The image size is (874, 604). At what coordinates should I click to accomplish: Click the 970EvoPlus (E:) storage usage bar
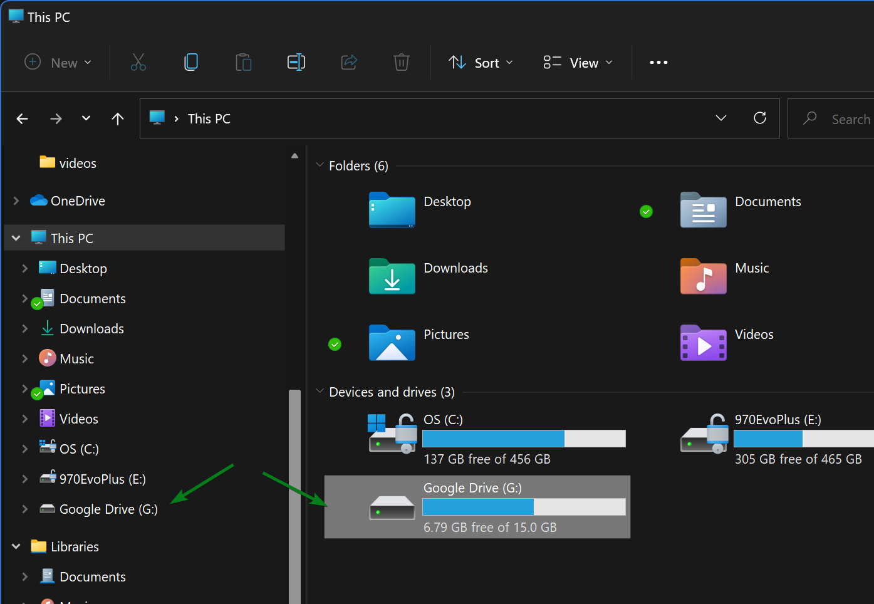click(804, 439)
